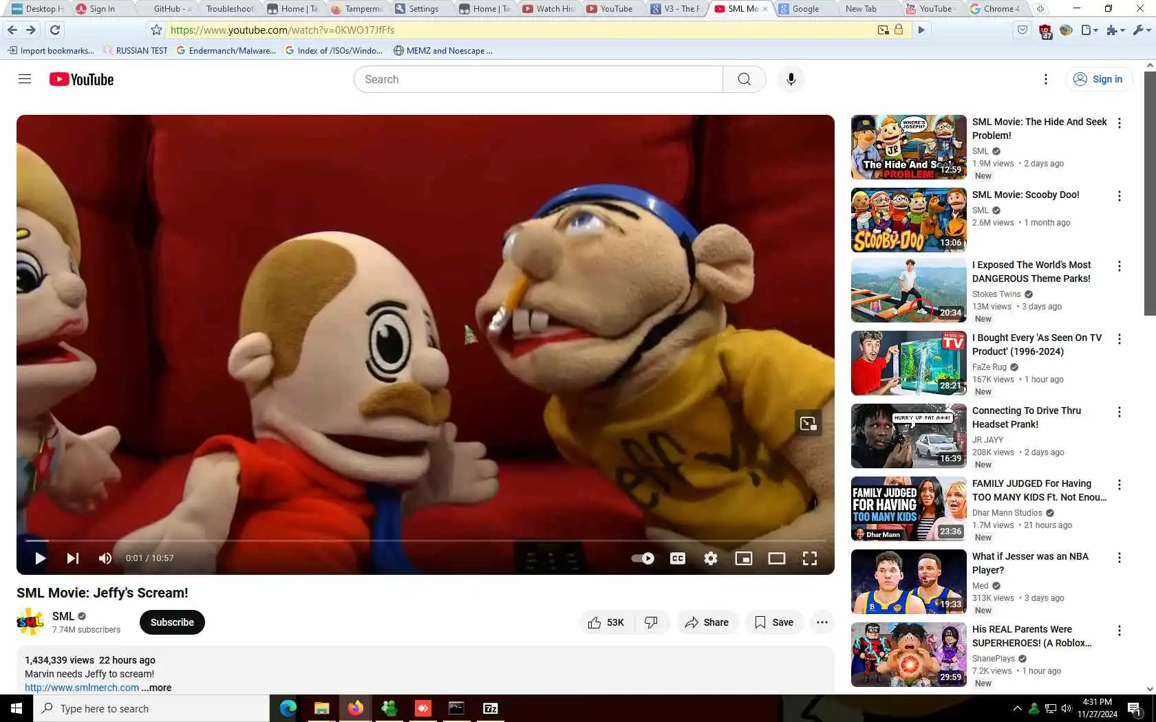
Task: Open RUSSIAN TEST bookmark
Action: (x=136, y=50)
